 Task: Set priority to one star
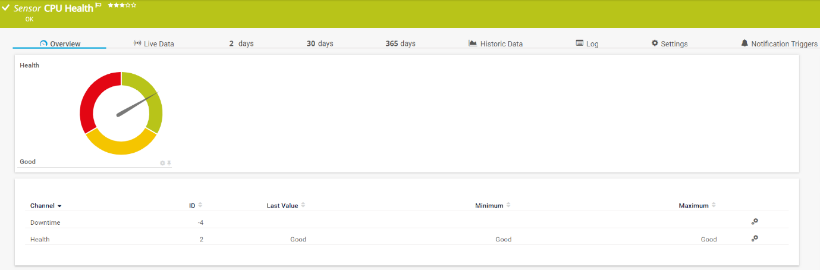click(x=111, y=5)
